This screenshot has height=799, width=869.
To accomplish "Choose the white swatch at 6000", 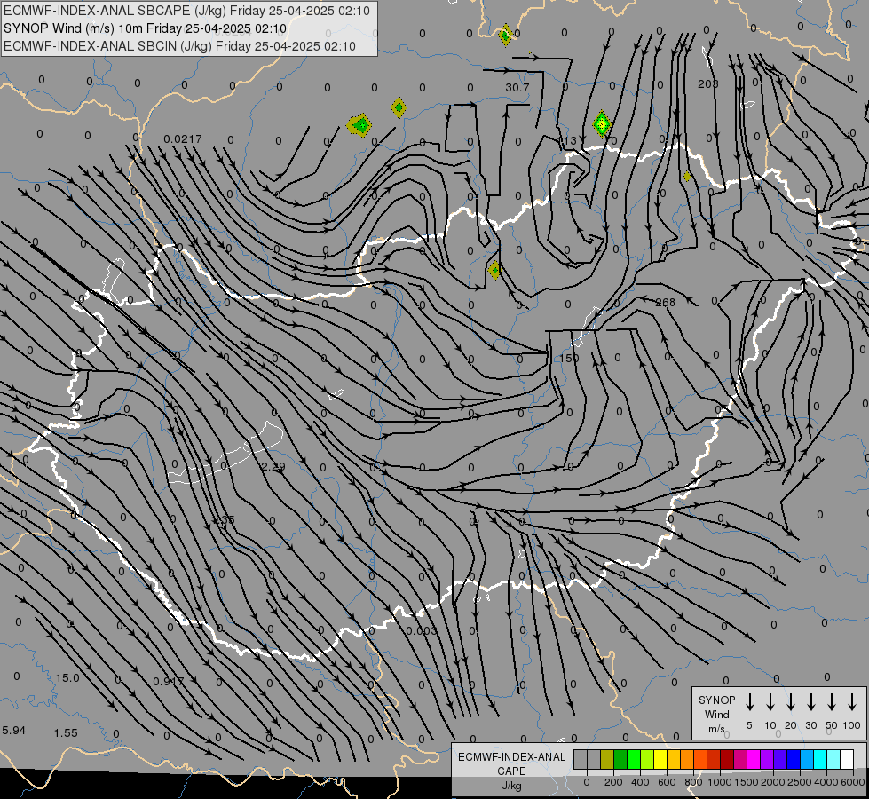I will [846, 759].
